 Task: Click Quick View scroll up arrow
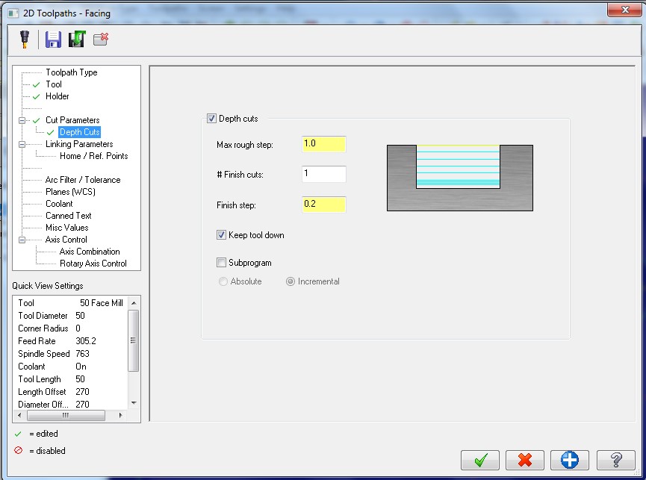134,303
